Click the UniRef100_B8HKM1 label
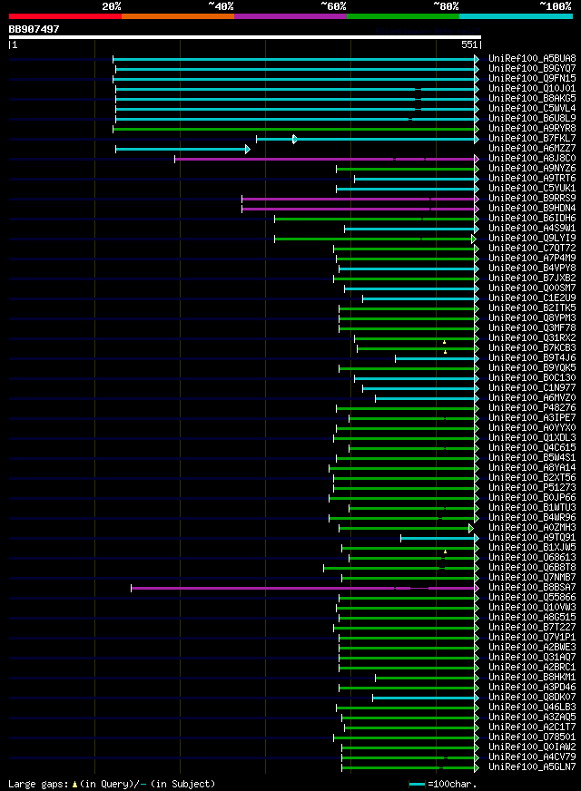 [532, 678]
